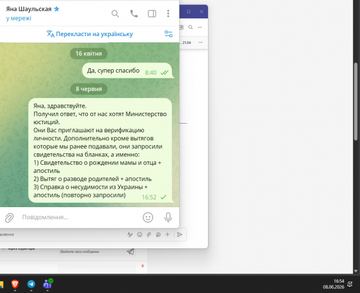360x293 pixels.
Task: Click the microphone voice message icon
Action: (168, 217)
